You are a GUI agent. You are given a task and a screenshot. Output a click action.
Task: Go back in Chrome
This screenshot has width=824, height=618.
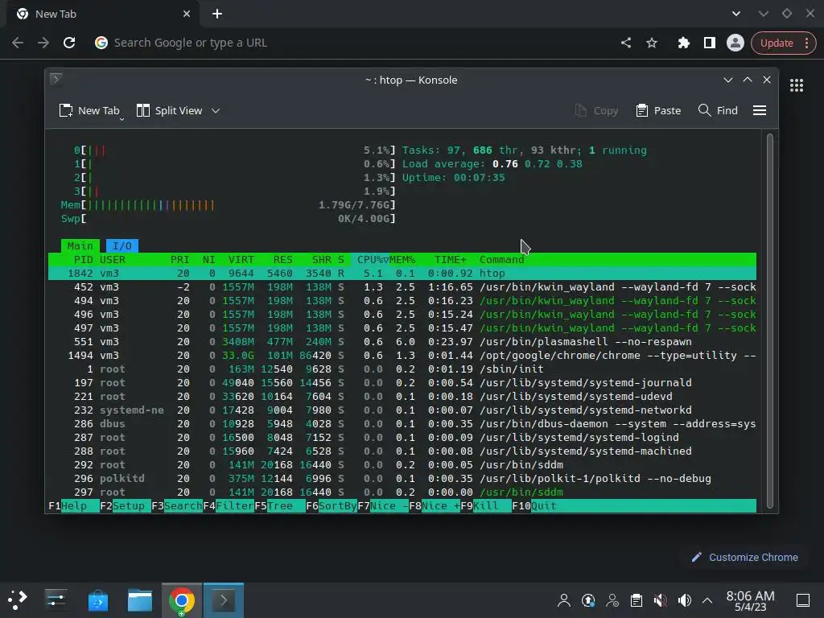click(18, 43)
